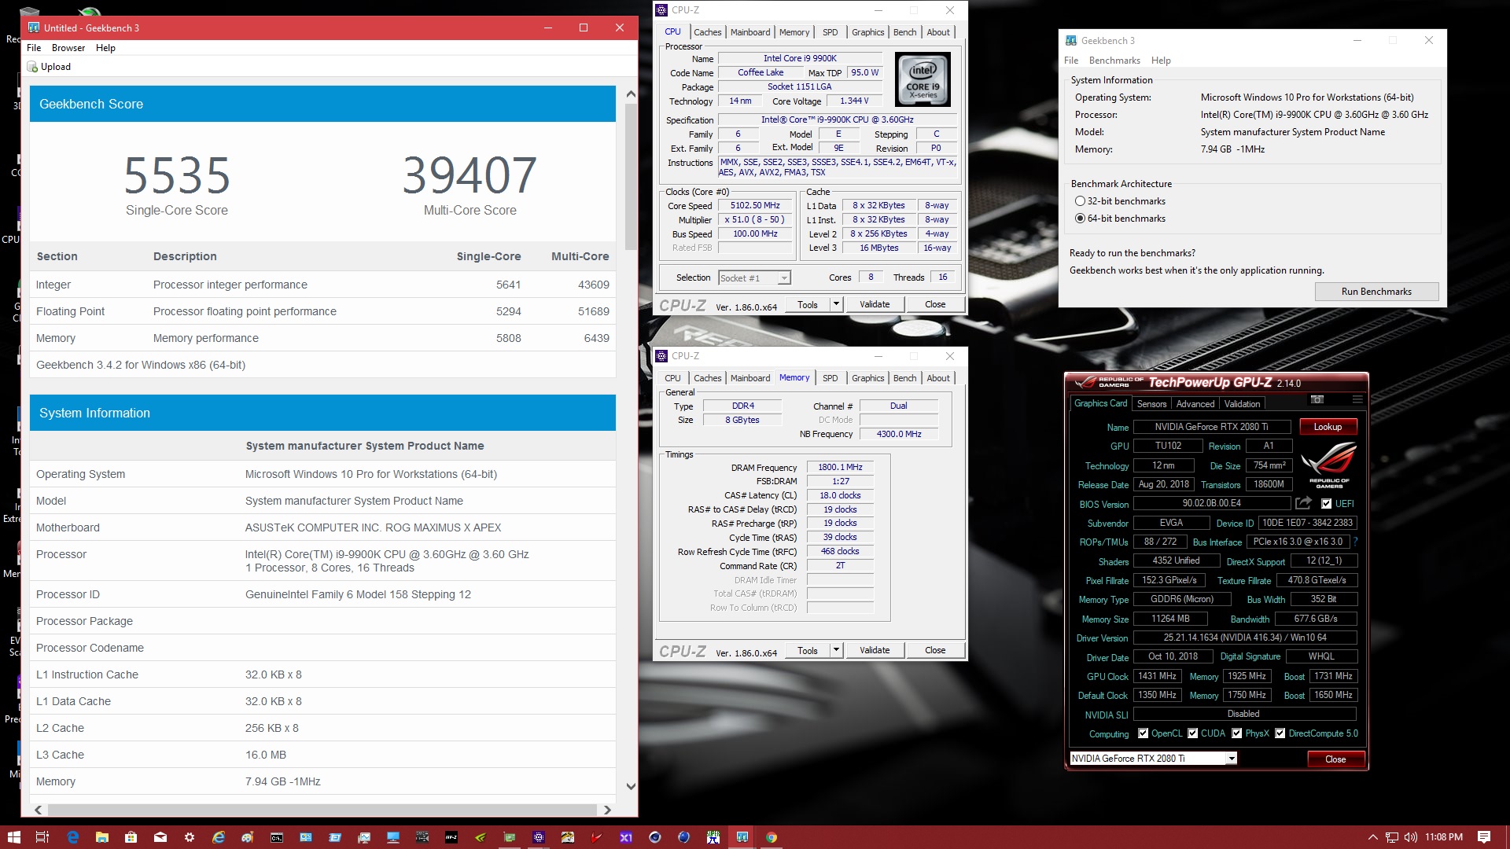The width and height of the screenshot is (1510, 849).
Task: Toggle the UEFI checkbox in GPU-Z
Action: point(1326,504)
